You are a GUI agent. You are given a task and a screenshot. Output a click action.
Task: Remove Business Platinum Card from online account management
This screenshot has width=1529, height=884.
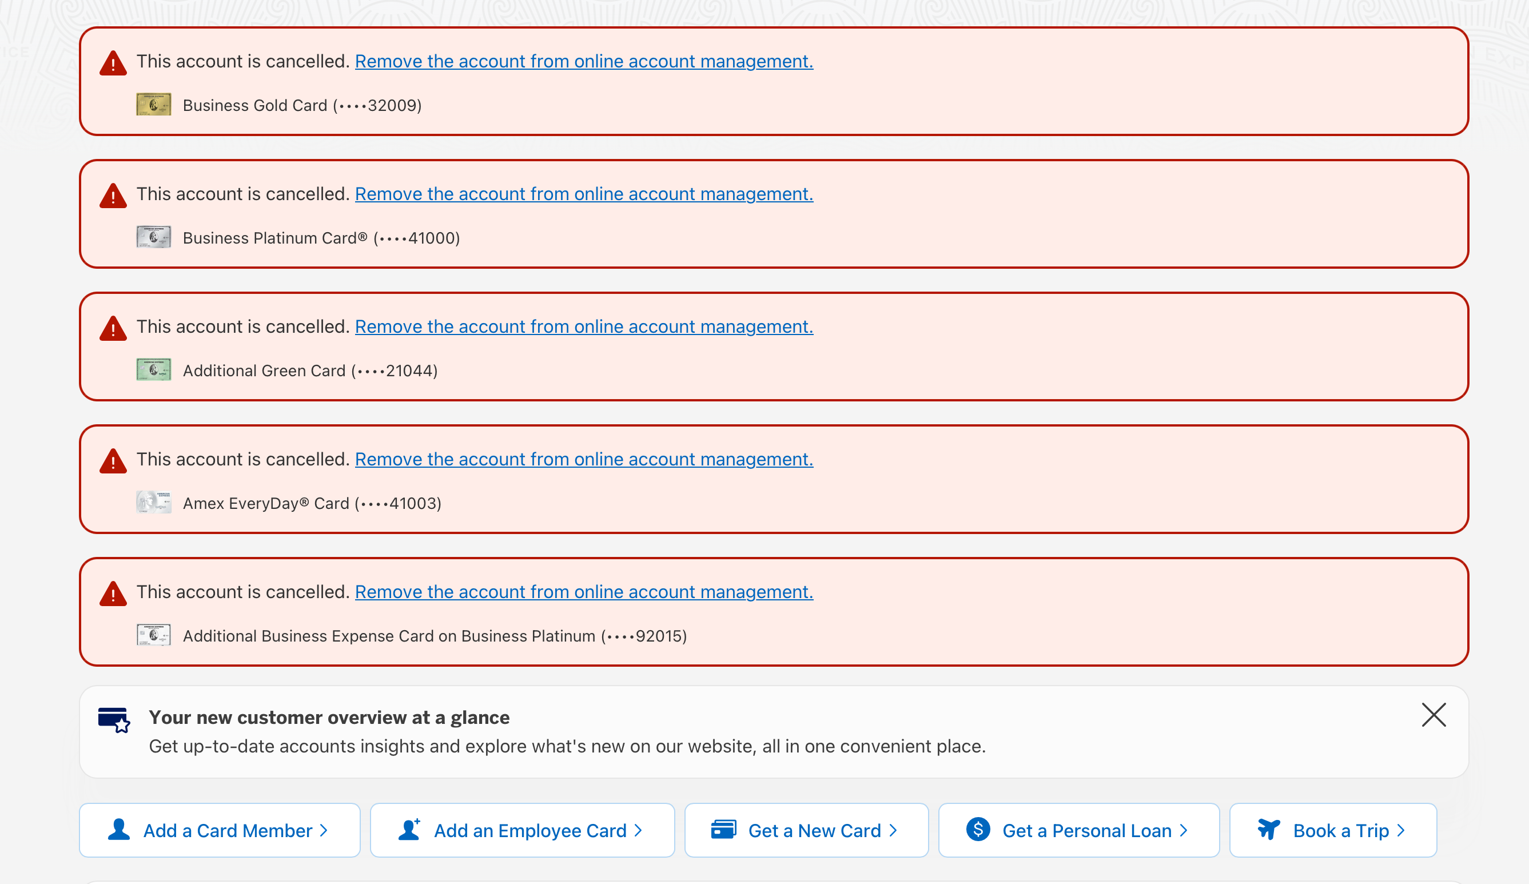[584, 194]
